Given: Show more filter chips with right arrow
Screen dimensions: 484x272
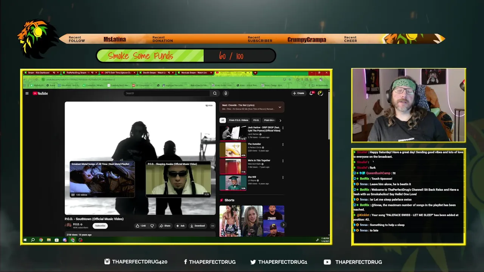Looking at the screenshot, I should (280, 121).
